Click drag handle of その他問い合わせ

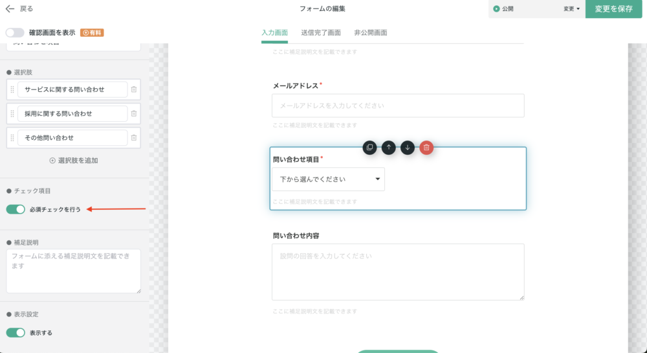[x=12, y=137]
